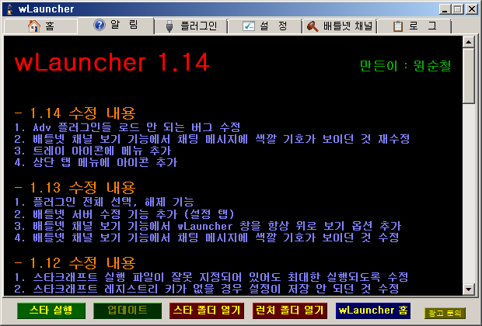Click the wLauncher 1.14 red heading

point(112,62)
